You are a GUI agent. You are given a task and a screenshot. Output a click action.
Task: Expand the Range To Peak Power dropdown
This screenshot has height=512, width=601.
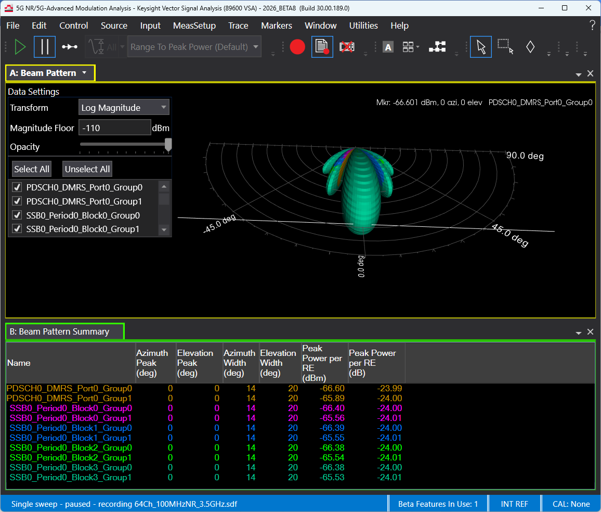194,47
